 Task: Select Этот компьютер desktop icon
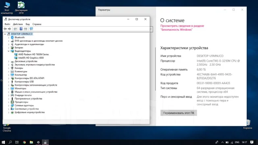tap(7, 8)
